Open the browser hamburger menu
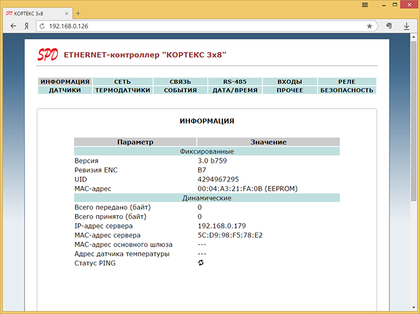The image size is (420, 314). click(x=365, y=5)
